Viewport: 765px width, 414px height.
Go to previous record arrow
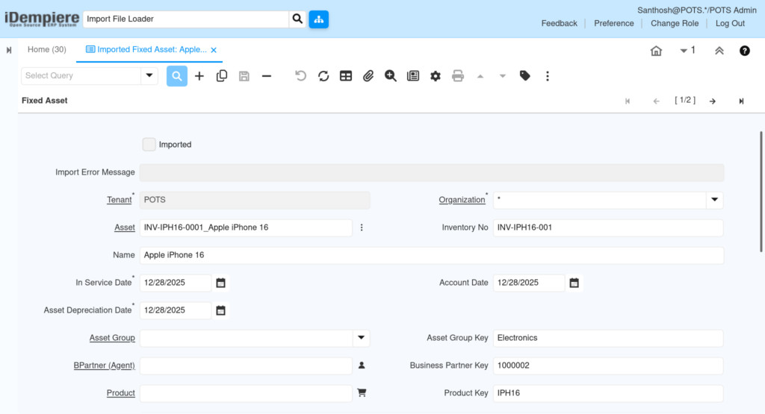(x=656, y=101)
